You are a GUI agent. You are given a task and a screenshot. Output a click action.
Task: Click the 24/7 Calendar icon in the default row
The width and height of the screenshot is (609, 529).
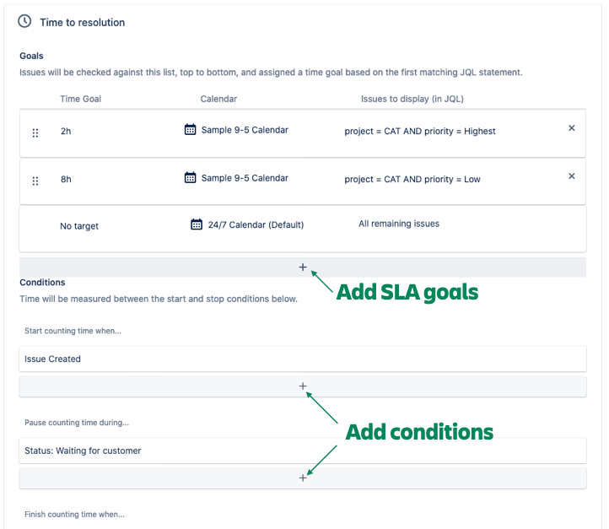click(197, 224)
